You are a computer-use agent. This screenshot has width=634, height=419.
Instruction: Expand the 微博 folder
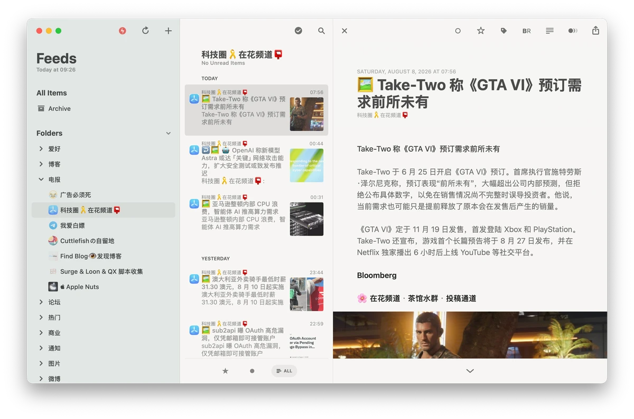pos(41,379)
